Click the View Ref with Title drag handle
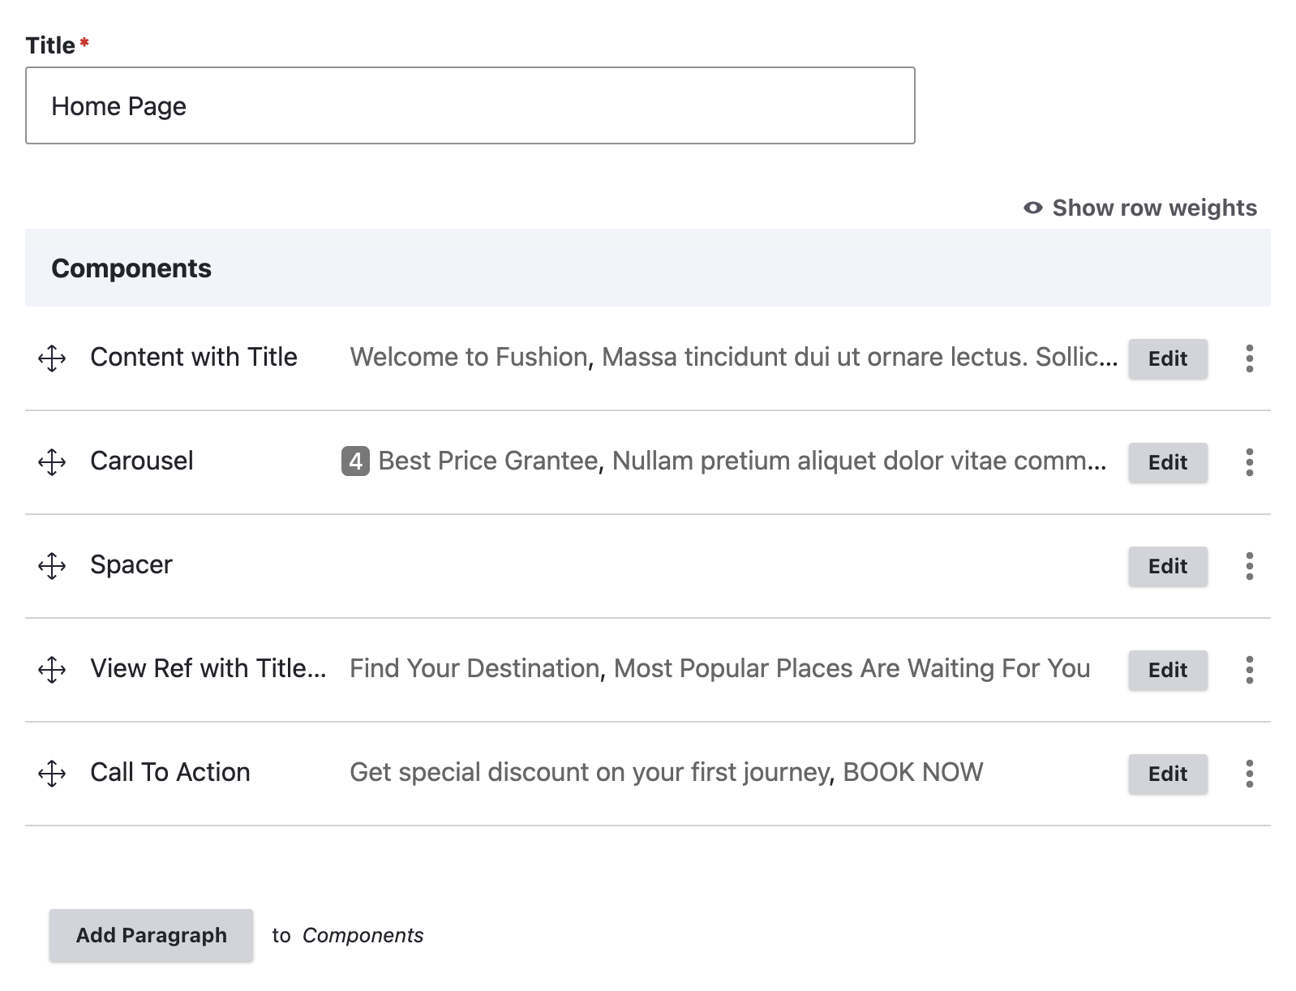This screenshot has width=1296, height=991. tap(52, 670)
